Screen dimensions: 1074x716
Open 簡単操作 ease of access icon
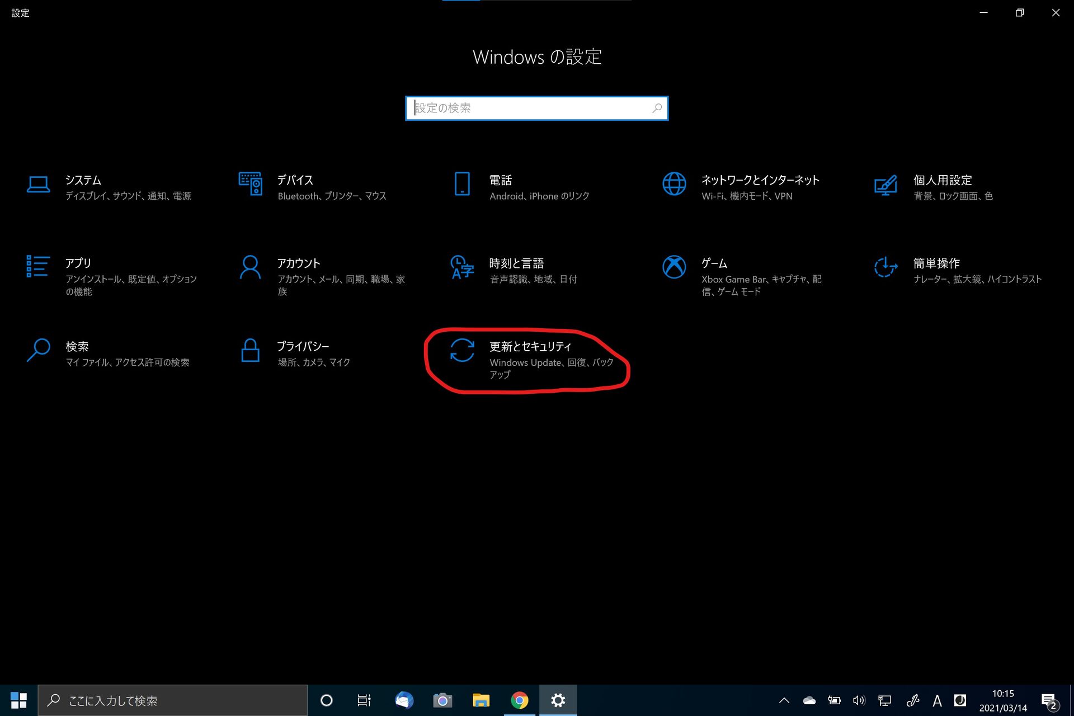pos(885,267)
